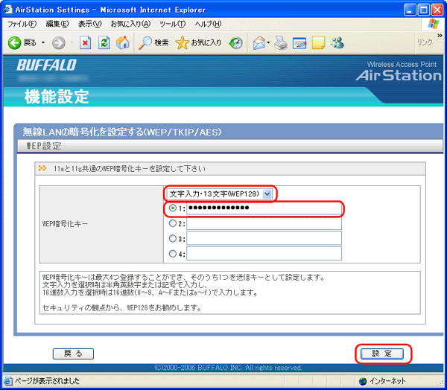Open the ツール(T) menu

click(173, 25)
